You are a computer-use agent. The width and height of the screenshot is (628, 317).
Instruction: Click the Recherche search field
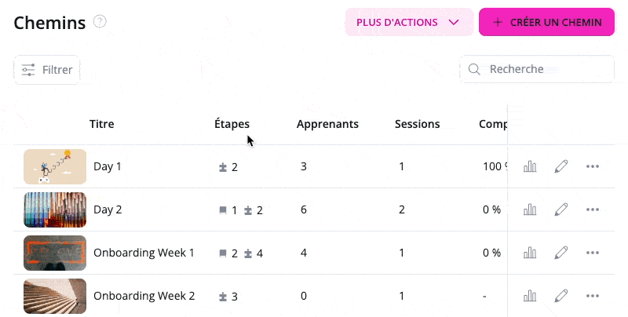(x=542, y=69)
